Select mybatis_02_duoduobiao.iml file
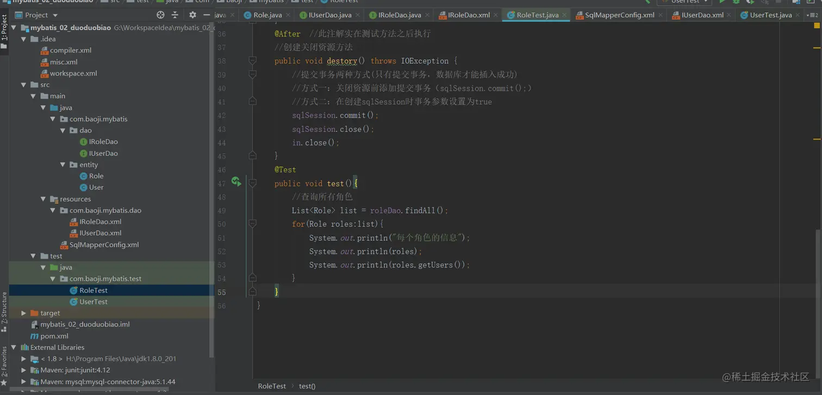Screen dimensions: 822x395 click(x=80, y=324)
